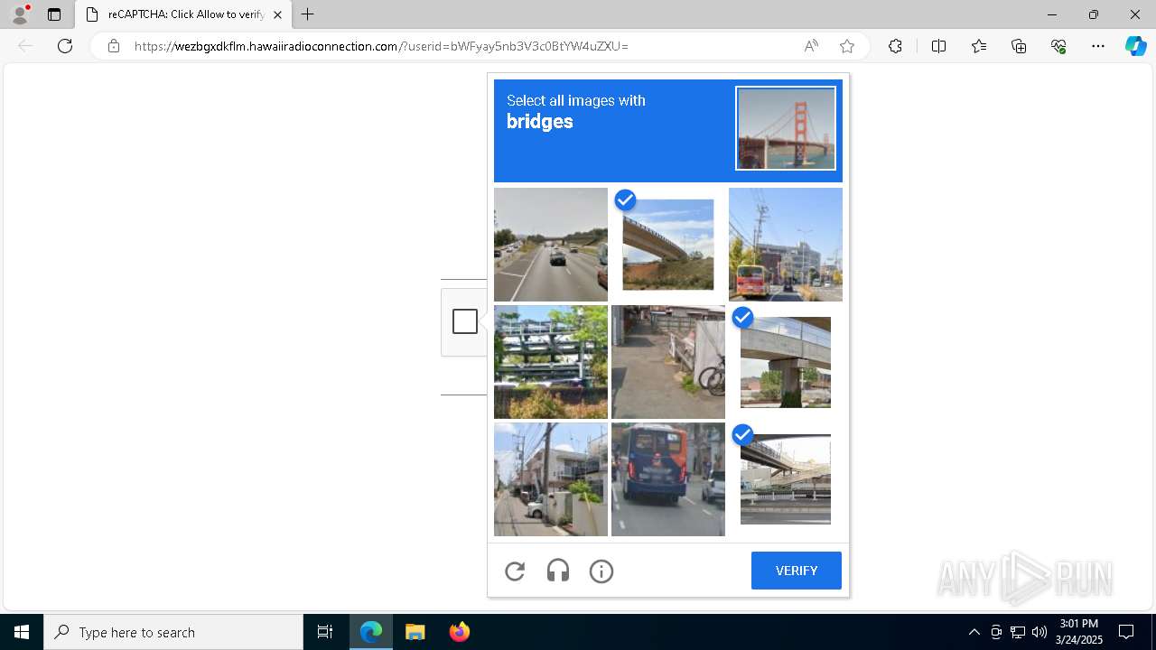Deselect the concrete pillar bridge tile
Viewport: 1156px width, 650px height.
786,362
